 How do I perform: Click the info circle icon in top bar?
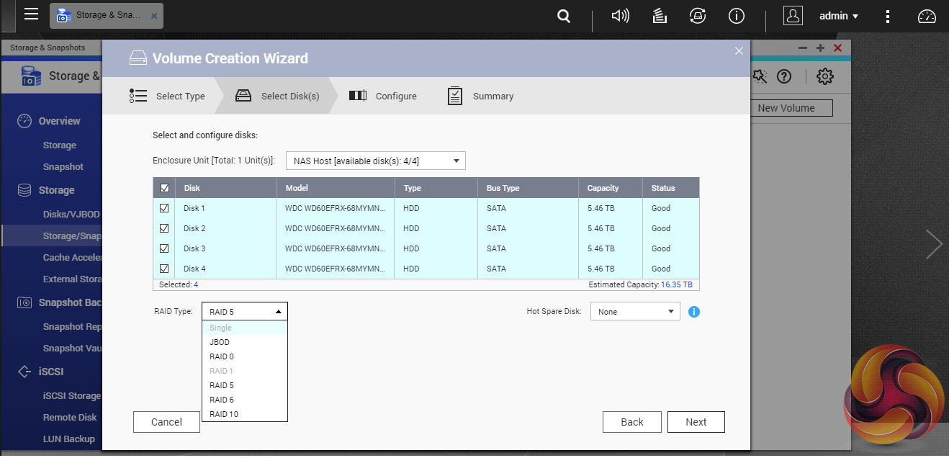pos(736,16)
